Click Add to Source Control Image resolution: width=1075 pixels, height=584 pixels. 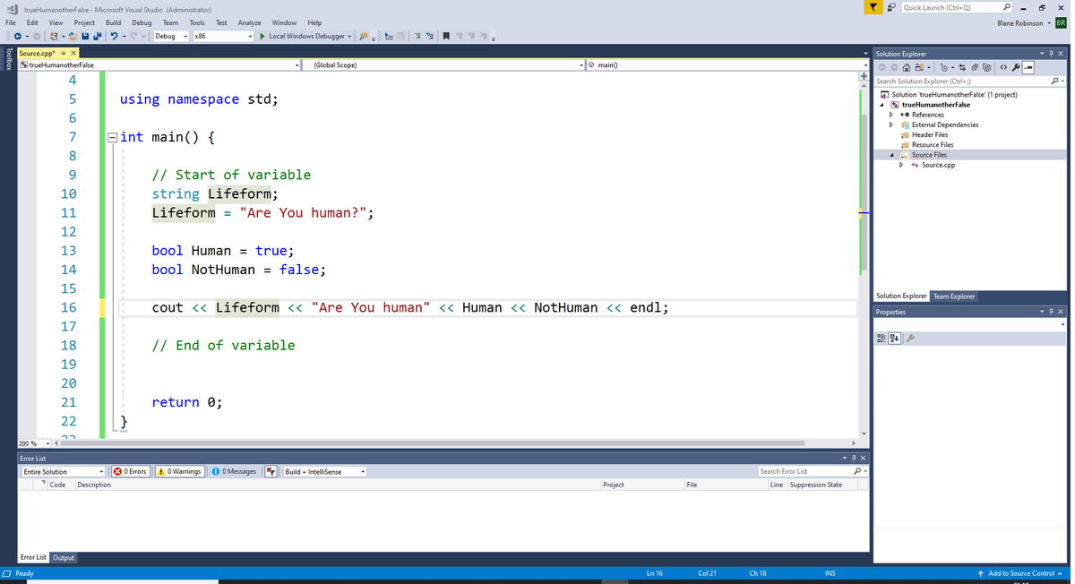tap(1020, 573)
